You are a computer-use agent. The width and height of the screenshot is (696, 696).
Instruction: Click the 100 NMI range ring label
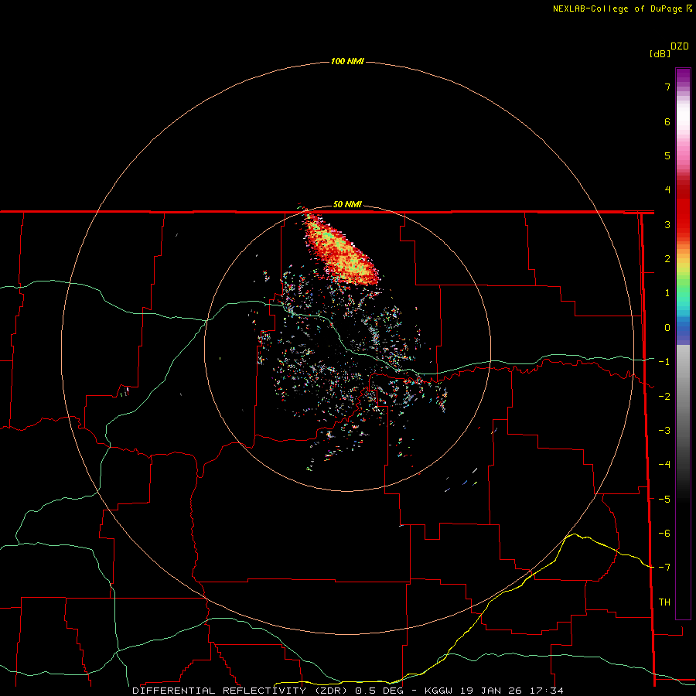tap(347, 61)
